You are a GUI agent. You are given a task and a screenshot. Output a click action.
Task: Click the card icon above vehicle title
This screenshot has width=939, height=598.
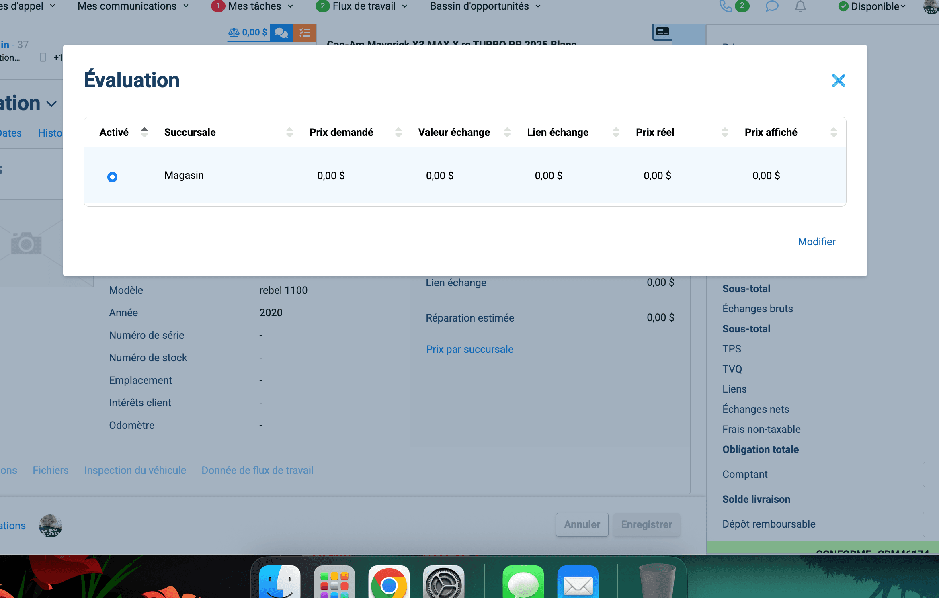click(662, 31)
